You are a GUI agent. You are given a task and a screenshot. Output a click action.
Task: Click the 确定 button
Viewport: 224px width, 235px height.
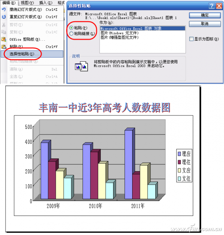[x=205, y=15]
